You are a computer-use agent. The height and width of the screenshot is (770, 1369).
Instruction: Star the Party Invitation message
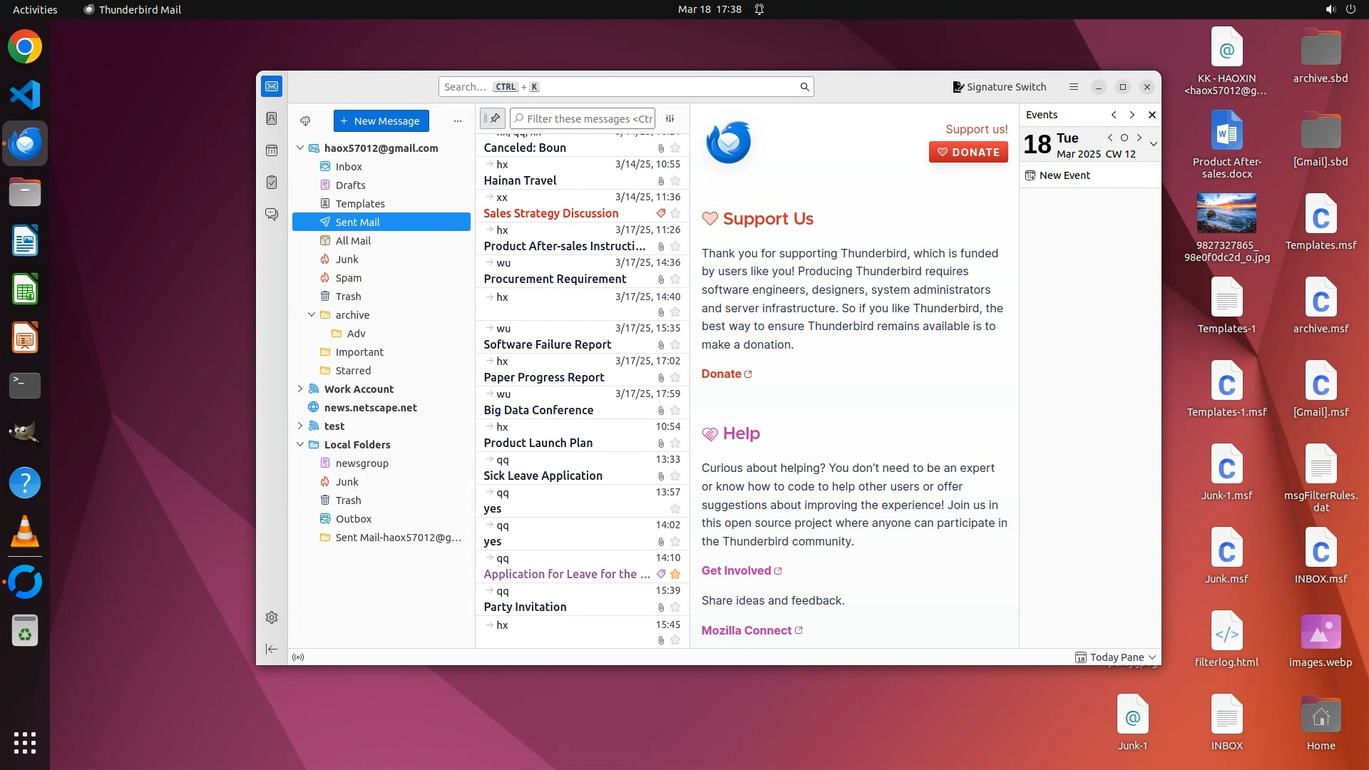(x=675, y=607)
